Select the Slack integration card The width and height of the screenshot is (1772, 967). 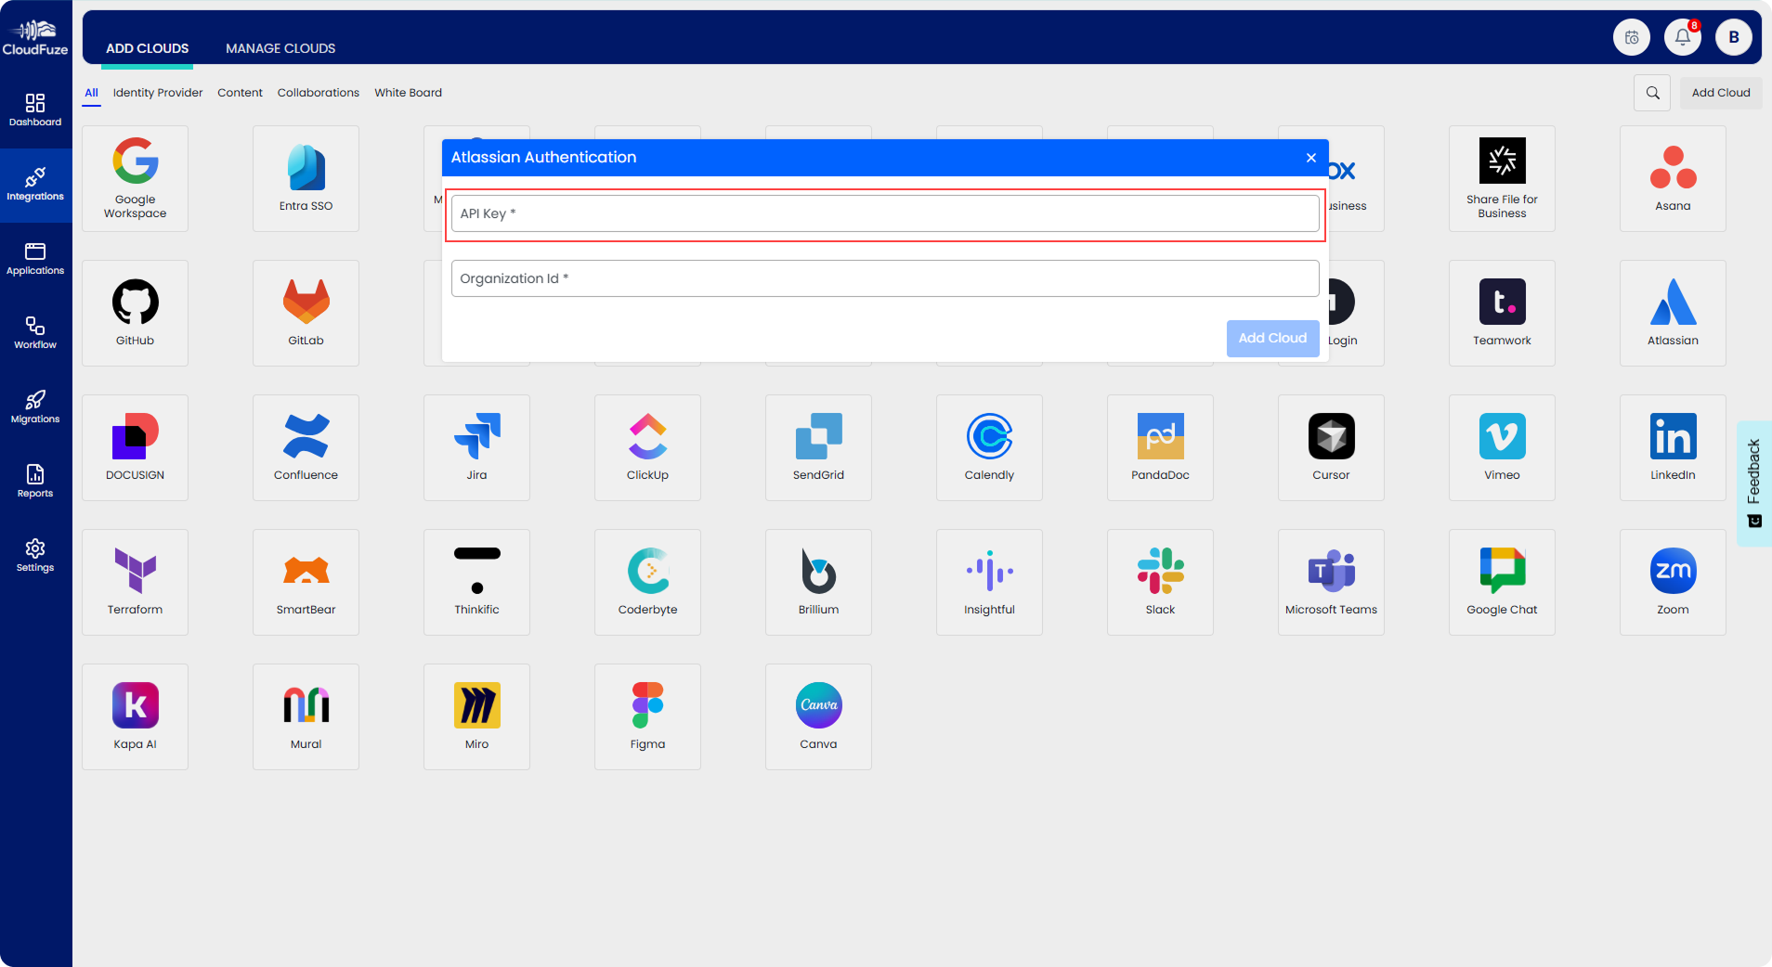pos(1160,582)
